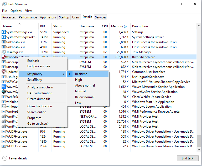Switch to the App history tab
Image resolution: width=202 pixels, height=166 pixels.
[x=48, y=17]
